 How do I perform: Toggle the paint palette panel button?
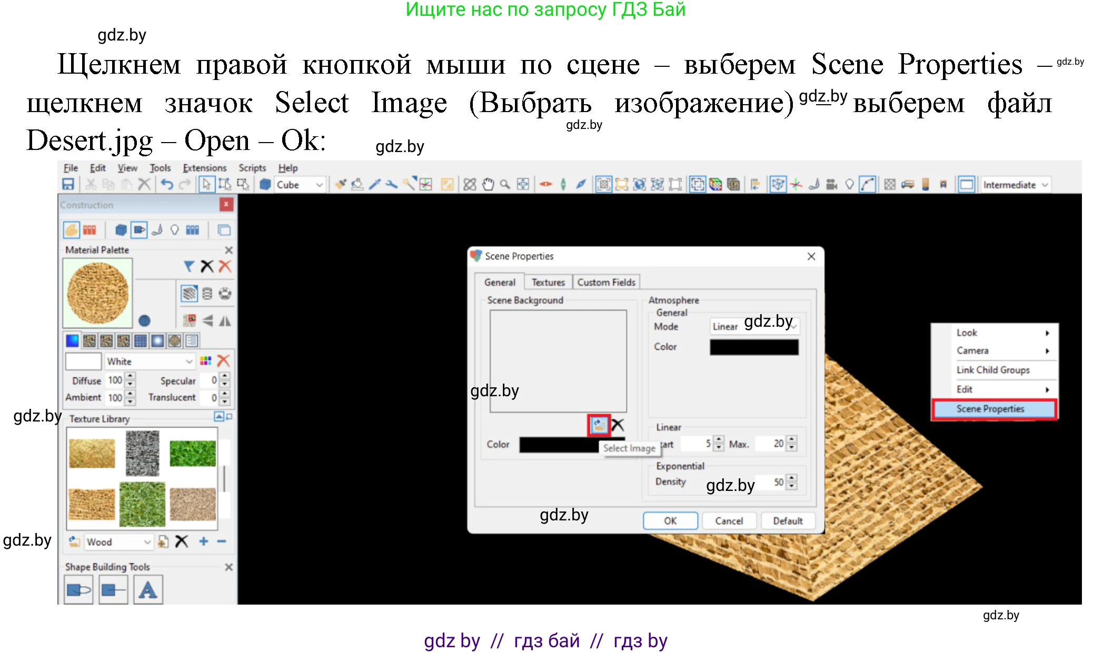(x=72, y=230)
